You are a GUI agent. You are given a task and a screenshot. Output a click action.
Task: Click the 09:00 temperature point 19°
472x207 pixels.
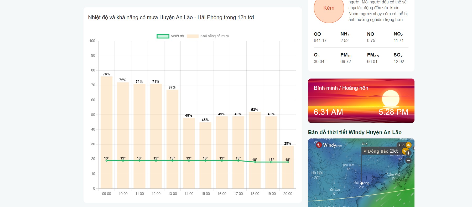106,161
